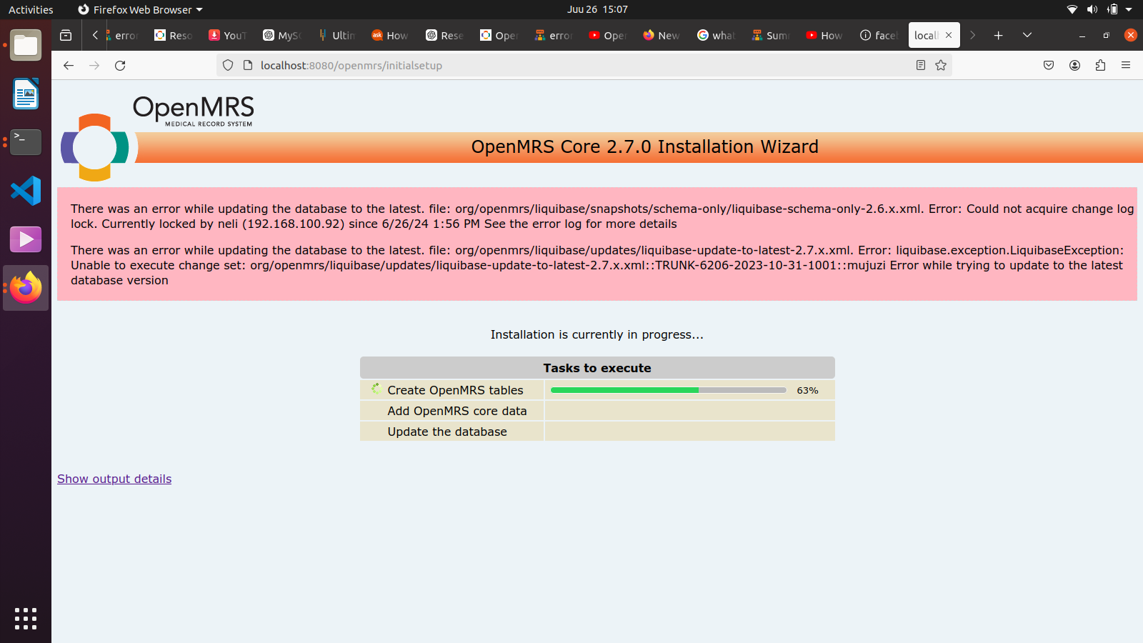Click the Update the database task row
This screenshot has width=1143, height=643.
[x=597, y=432]
